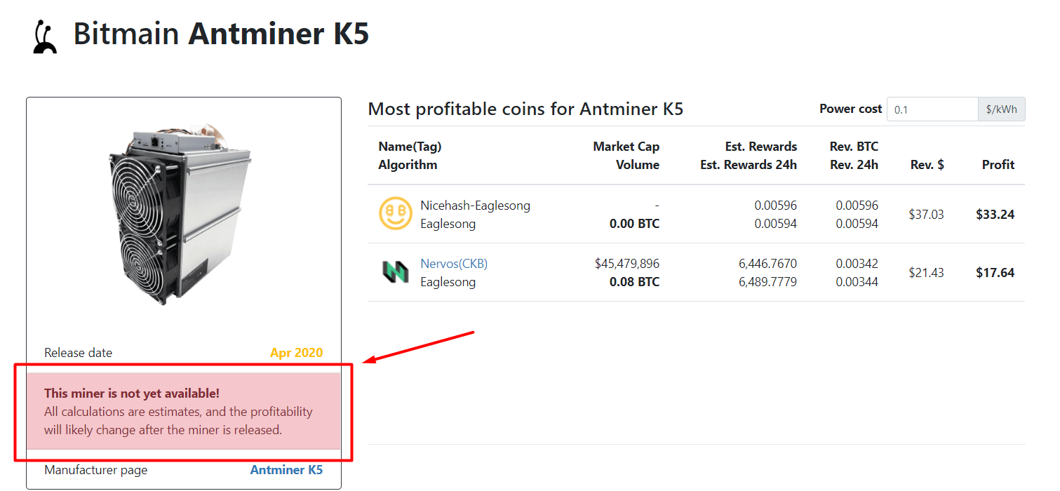
Task: Sort table by Profit column
Action: pyautogui.click(x=998, y=164)
